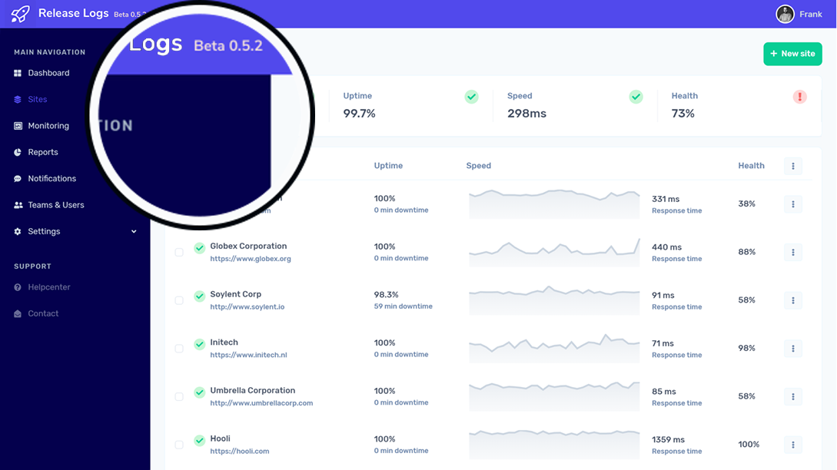Viewport: 837px width, 470px height.
Task: Visit the https://www.initech.nl link
Action: coord(248,355)
